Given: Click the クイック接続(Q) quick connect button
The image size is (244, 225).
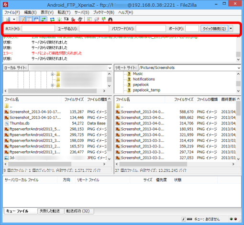Looking at the screenshot, I should pyautogui.click(x=214, y=29).
